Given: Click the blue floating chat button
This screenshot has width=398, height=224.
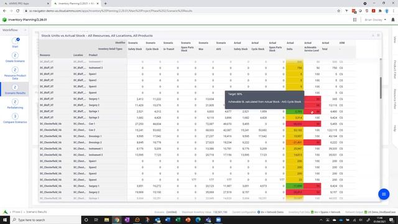Looking at the screenshot, I should click(384, 194).
